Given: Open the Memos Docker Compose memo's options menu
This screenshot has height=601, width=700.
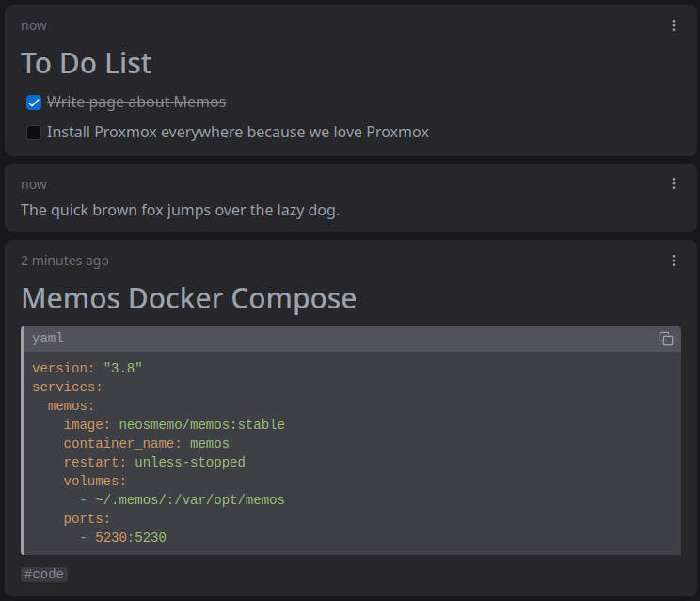Looking at the screenshot, I should tap(674, 261).
